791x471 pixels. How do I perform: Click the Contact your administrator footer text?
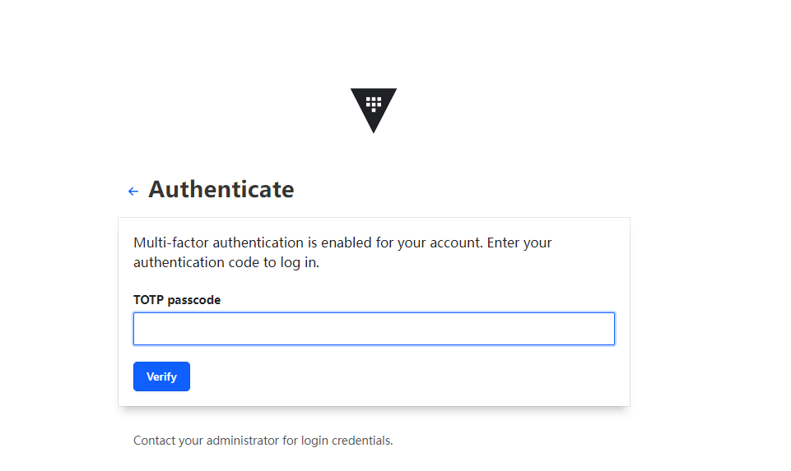pyautogui.click(x=263, y=441)
